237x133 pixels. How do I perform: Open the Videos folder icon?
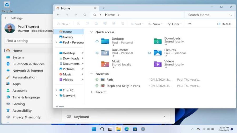[158, 64]
